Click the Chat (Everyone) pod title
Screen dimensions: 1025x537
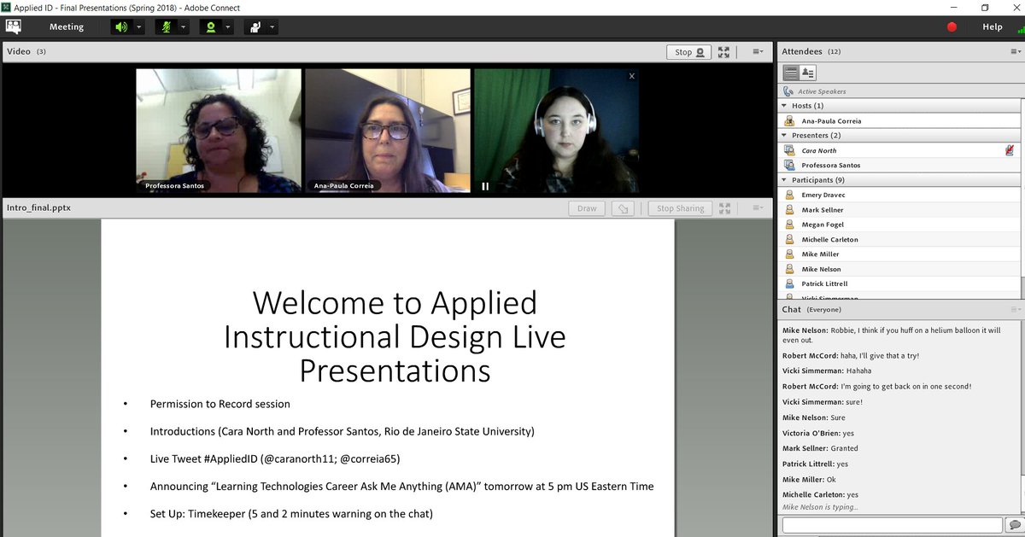point(811,309)
